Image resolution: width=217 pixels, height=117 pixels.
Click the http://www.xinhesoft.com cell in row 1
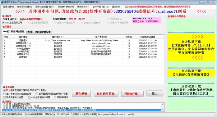(x=58, y=40)
